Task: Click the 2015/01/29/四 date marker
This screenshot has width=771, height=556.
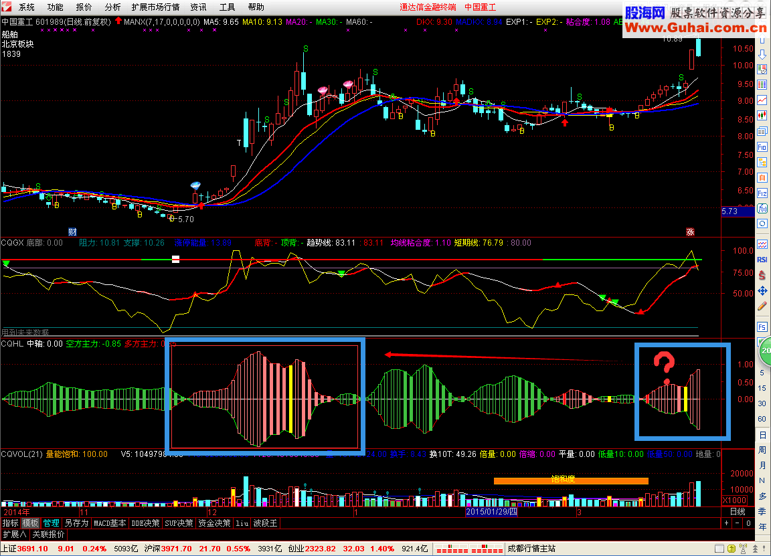Action: pos(492,512)
